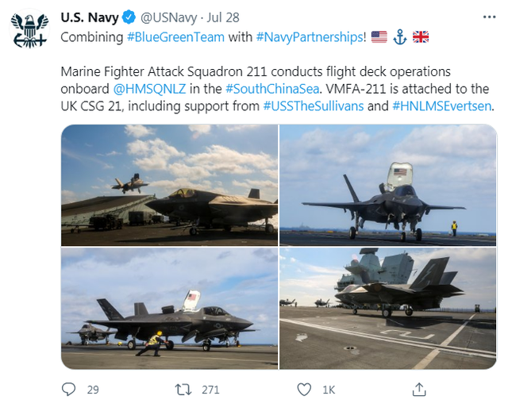Viewport: 508px width, 407px height.
Task: View bottom-right photo of jet landing
Action: [387, 309]
